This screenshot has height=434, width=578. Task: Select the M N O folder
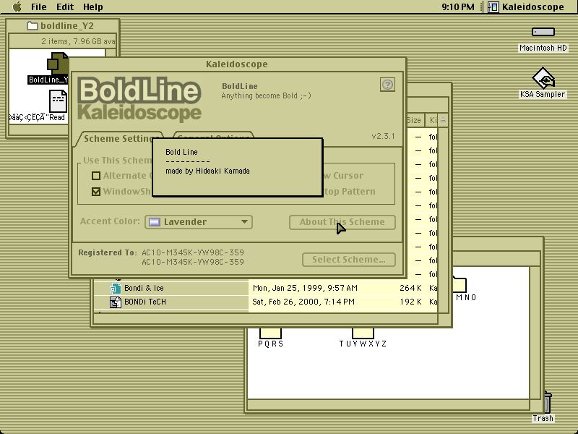pos(460,284)
